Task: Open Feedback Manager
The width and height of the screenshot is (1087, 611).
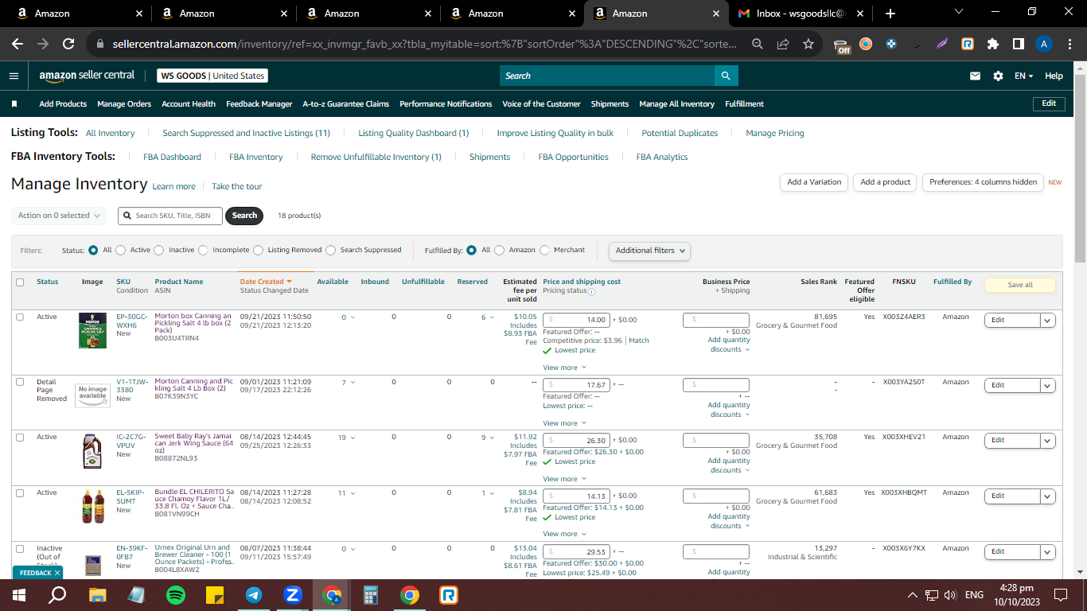Action: 259,104
